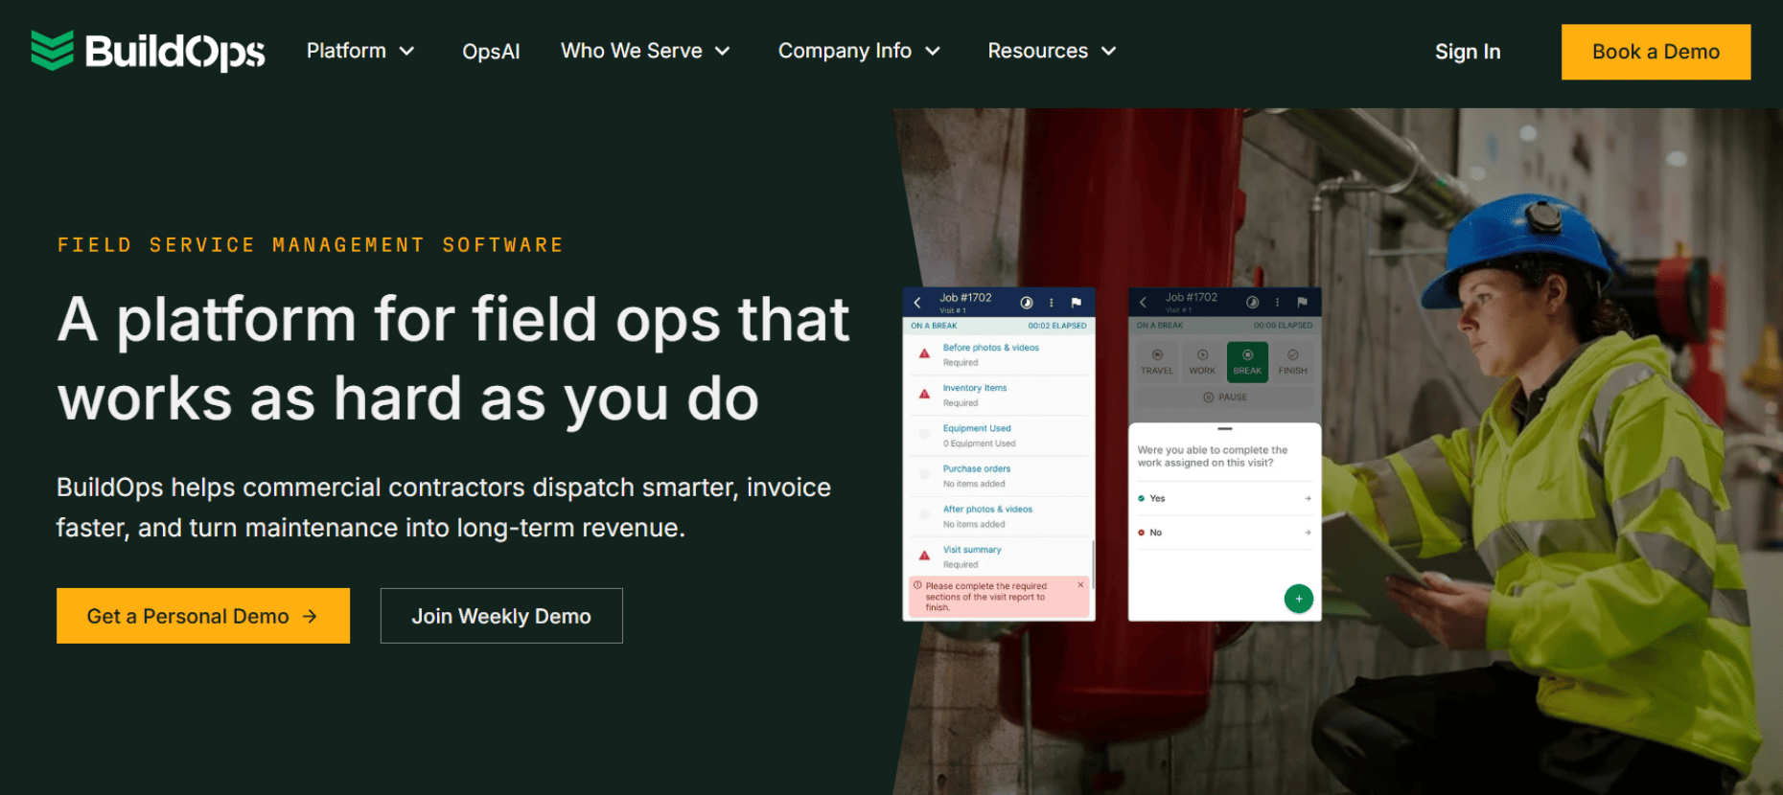Click the left mockup scrollbar
Image resolution: width=1783 pixels, height=795 pixels.
(x=1093, y=564)
